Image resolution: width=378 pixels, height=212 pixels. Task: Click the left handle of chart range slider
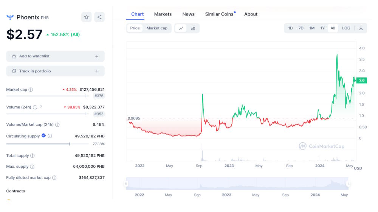pyautogui.click(x=126, y=184)
